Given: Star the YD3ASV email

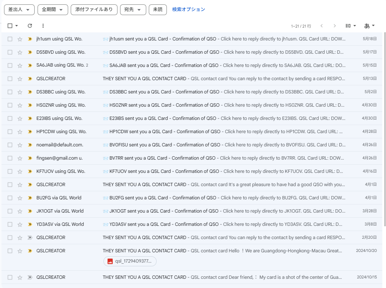Looking at the screenshot, I should 20,225.
